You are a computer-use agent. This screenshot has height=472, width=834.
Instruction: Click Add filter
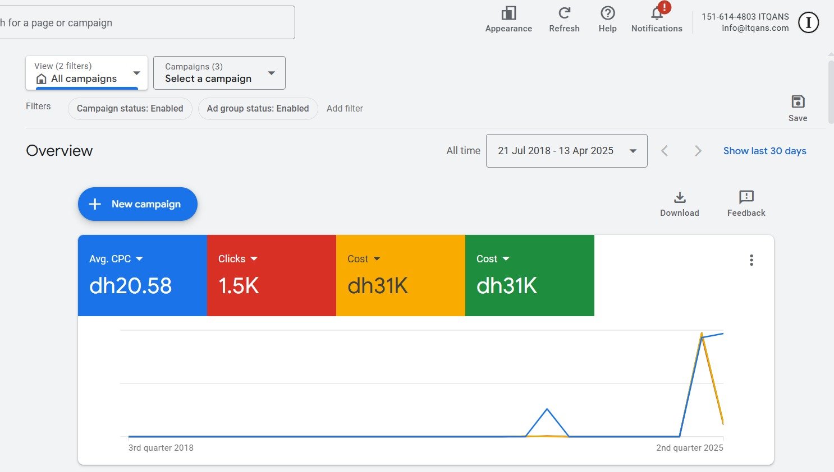(345, 109)
